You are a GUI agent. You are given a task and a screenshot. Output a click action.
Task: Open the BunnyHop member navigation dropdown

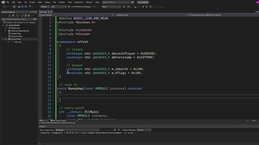[x=224, y=15]
